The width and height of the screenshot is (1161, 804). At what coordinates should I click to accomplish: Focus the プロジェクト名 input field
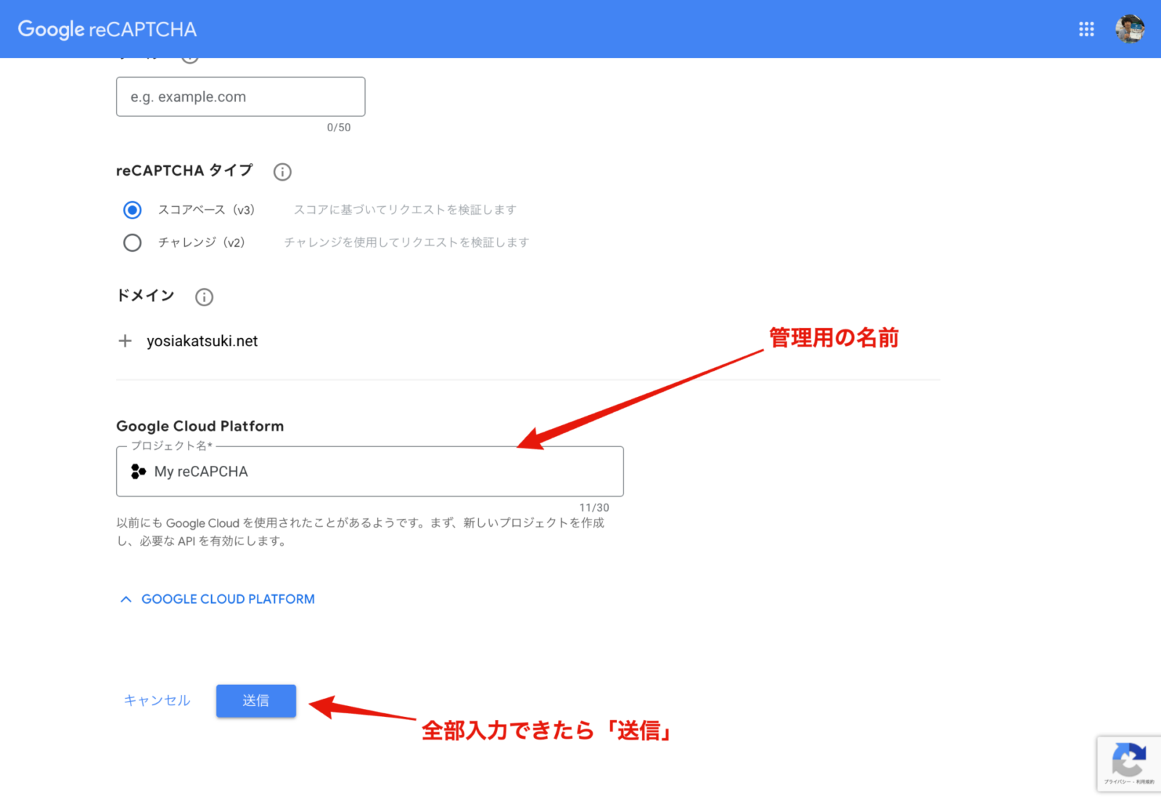tap(370, 472)
